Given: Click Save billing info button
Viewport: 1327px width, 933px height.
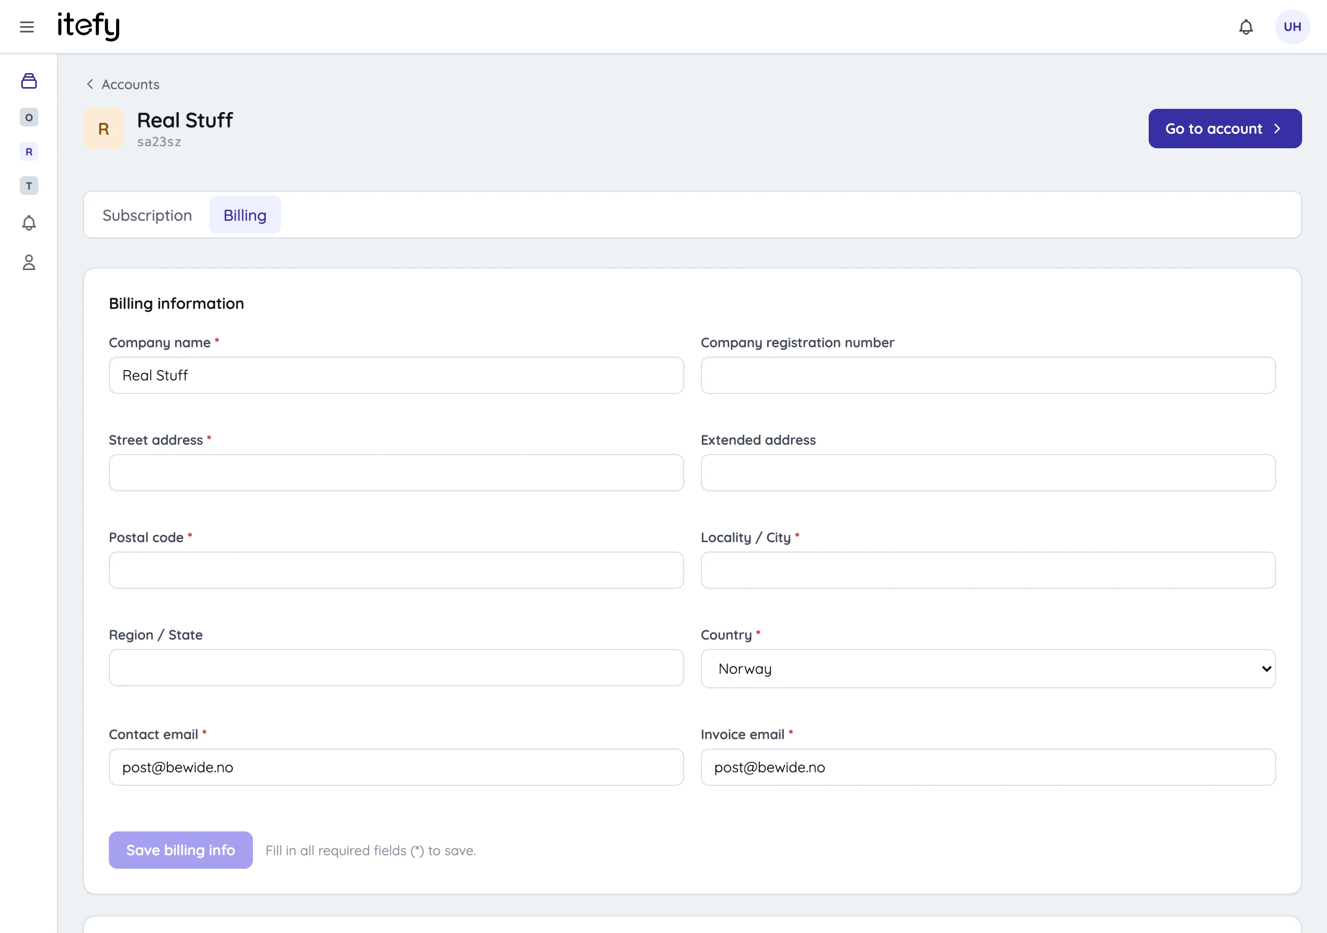Looking at the screenshot, I should pyautogui.click(x=180, y=850).
